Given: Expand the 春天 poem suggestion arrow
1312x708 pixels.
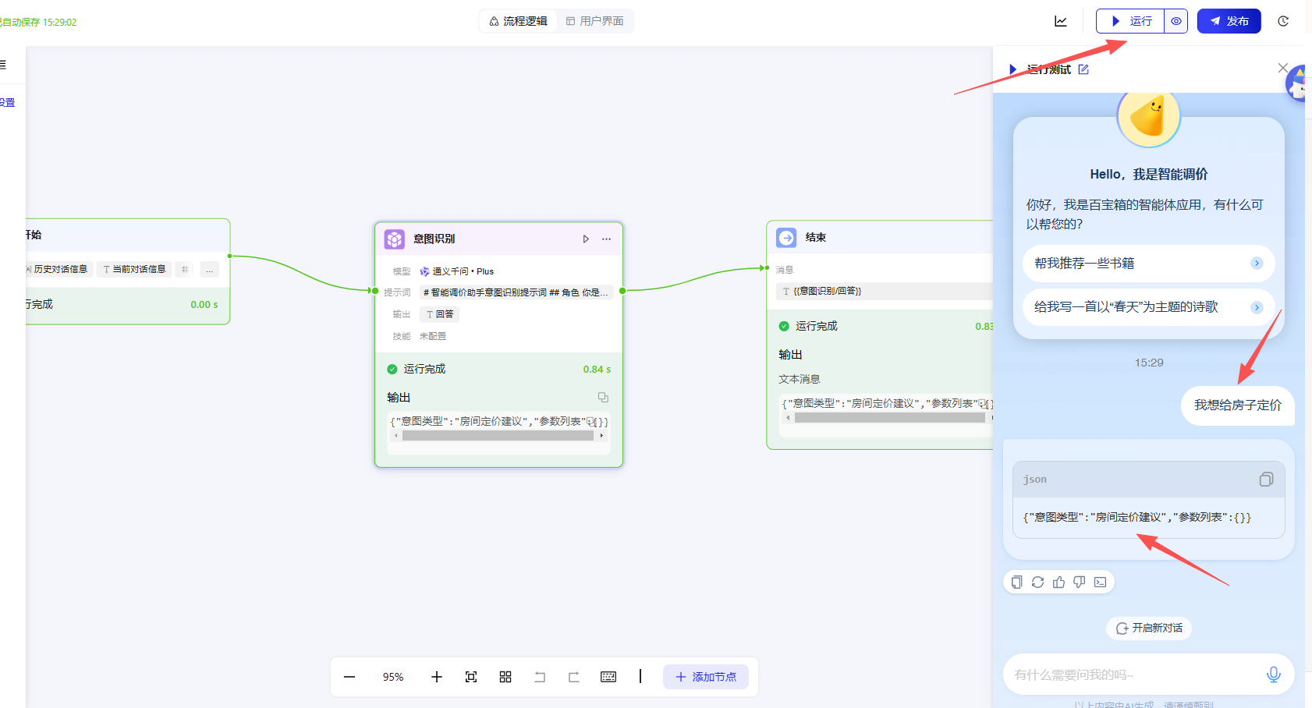Looking at the screenshot, I should (x=1257, y=307).
